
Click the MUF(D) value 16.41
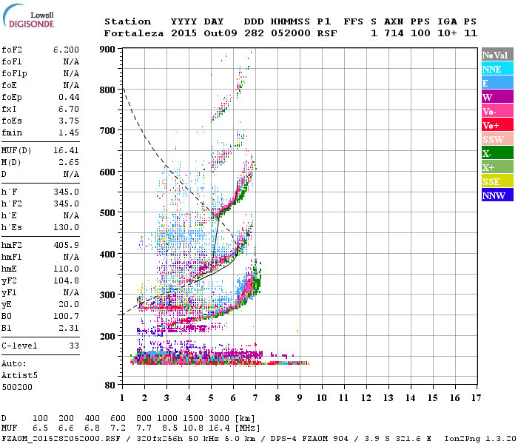[x=66, y=150]
